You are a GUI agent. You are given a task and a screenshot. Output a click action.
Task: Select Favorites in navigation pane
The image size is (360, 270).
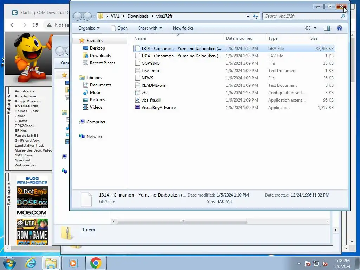coord(94,41)
